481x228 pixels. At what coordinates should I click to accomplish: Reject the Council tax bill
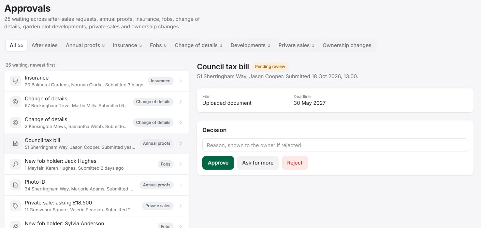pos(295,163)
